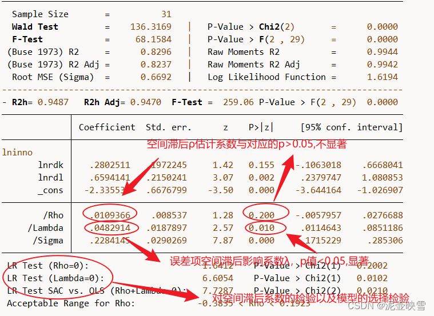
Task: Select the Buse R2 Adj value 0.8237
Action: point(156,65)
